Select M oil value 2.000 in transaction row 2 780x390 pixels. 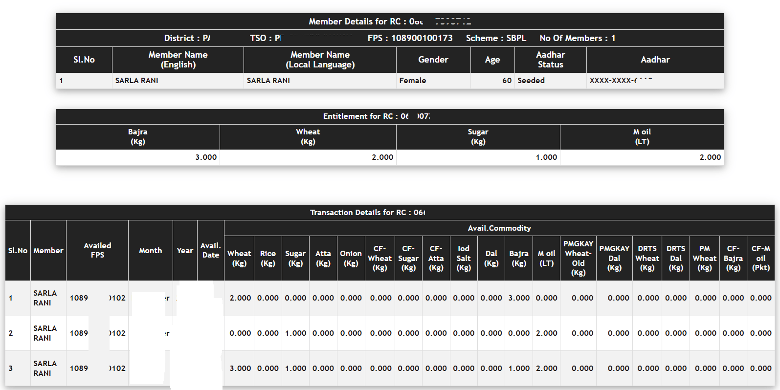point(547,333)
